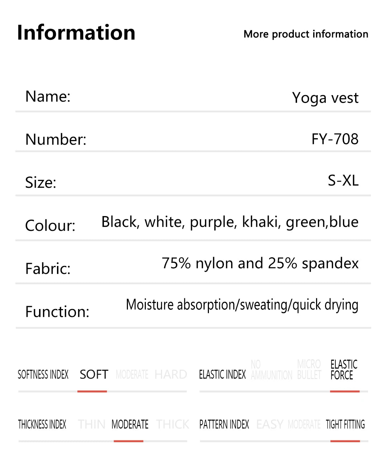Viewport: 387px width, 458px height.
Task: Click the colour list starting with Black
Action: click(230, 222)
